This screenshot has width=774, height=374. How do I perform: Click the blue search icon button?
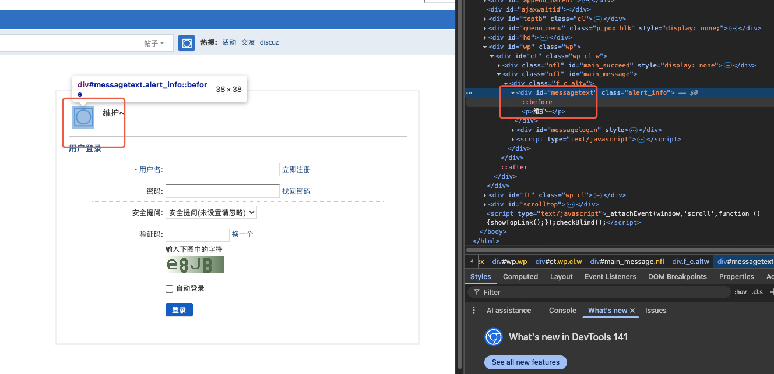click(187, 43)
